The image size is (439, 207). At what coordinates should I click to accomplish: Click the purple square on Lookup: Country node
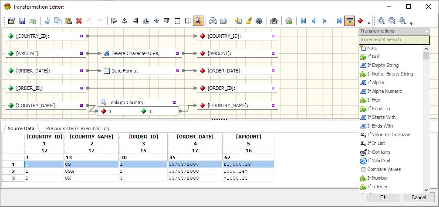[x=174, y=102]
